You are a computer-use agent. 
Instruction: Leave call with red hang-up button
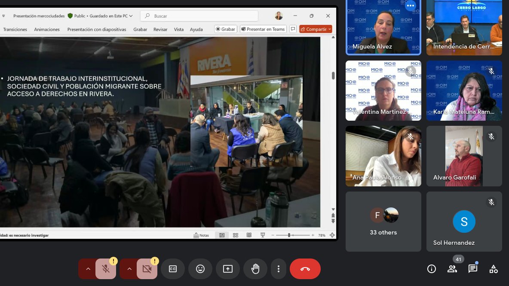tap(305, 269)
